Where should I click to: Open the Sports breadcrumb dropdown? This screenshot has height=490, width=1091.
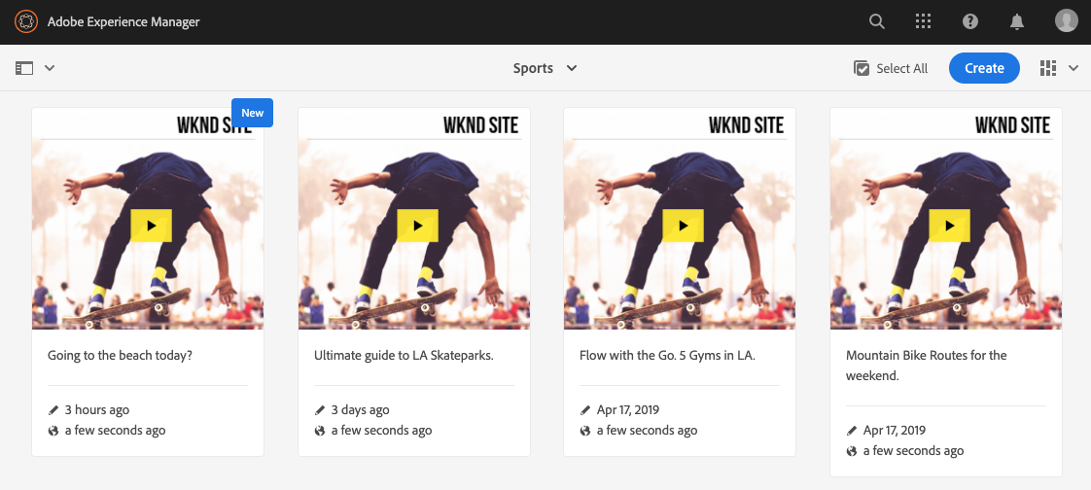tap(545, 68)
